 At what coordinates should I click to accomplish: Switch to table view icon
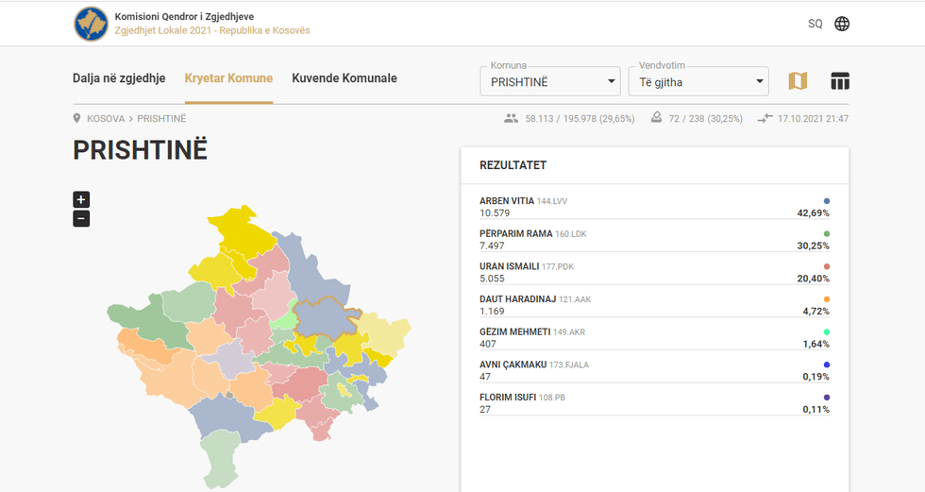[840, 81]
